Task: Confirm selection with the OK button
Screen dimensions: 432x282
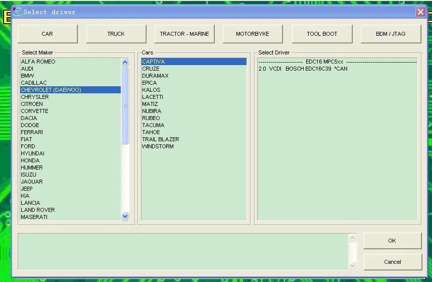Action: click(x=392, y=241)
